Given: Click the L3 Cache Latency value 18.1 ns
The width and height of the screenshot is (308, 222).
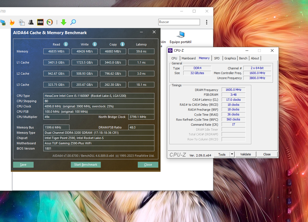Looking at the screenshot, I should point(141,85).
